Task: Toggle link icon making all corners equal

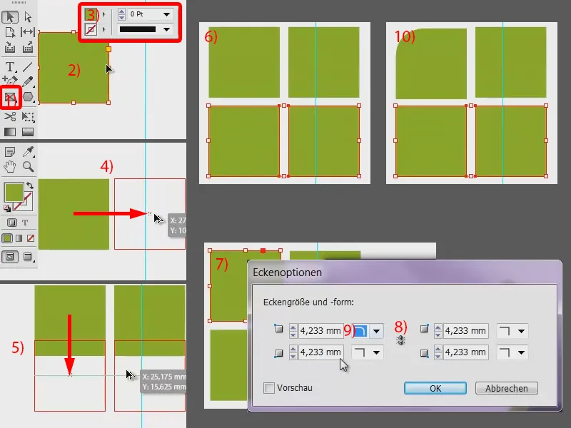Action: [400, 340]
